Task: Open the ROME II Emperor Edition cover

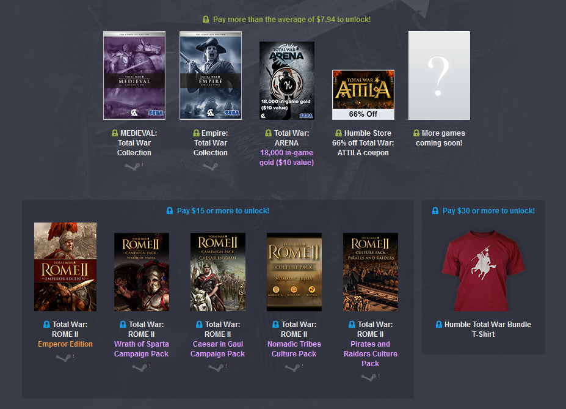Action: coord(65,267)
